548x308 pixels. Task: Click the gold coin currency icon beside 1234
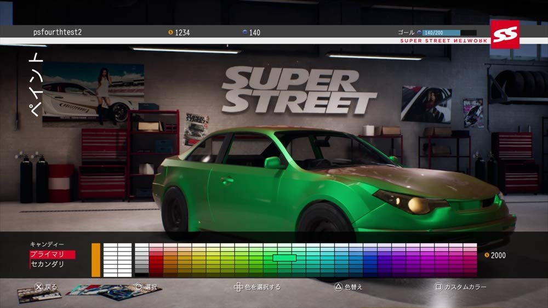(x=170, y=33)
